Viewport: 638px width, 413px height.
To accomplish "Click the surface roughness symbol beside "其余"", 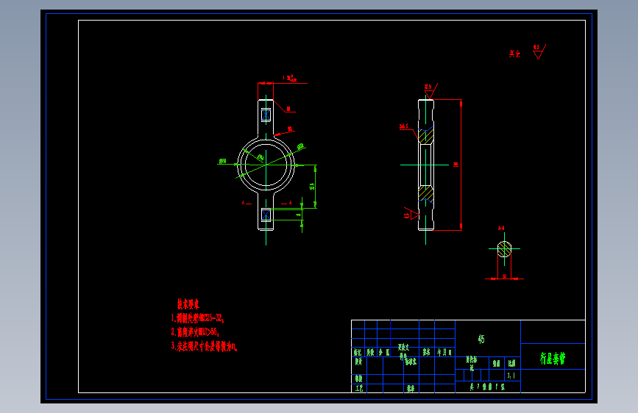I will pos(539,52).
